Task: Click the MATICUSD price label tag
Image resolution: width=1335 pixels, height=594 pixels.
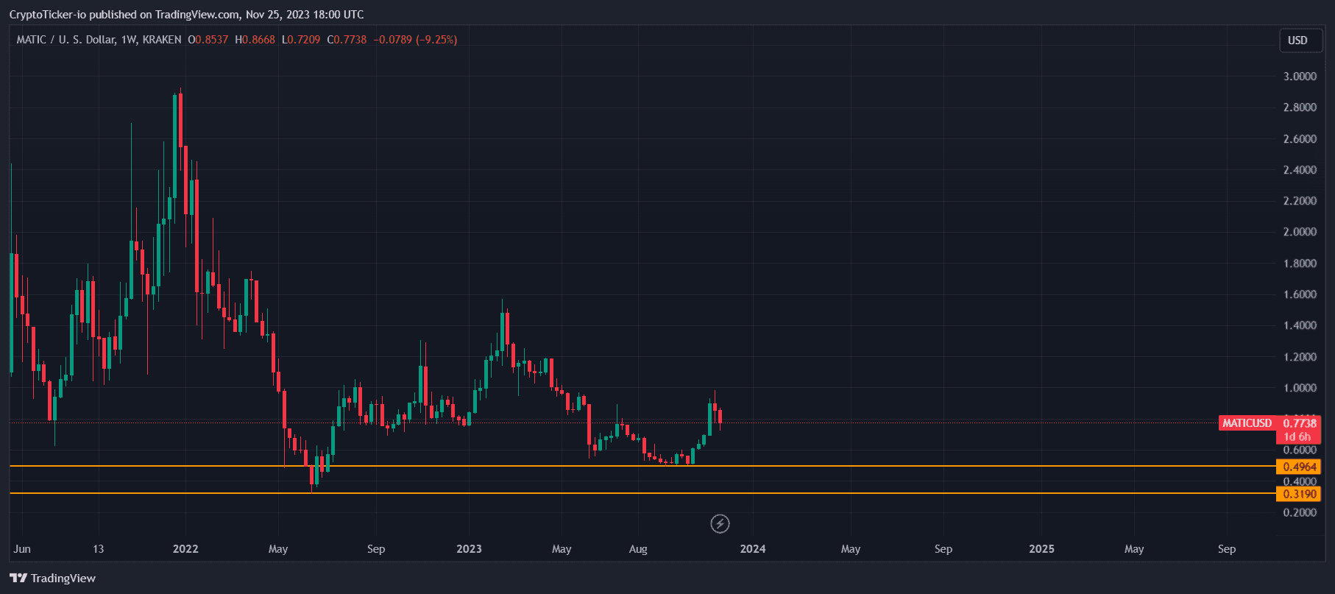Action: 1247,423
